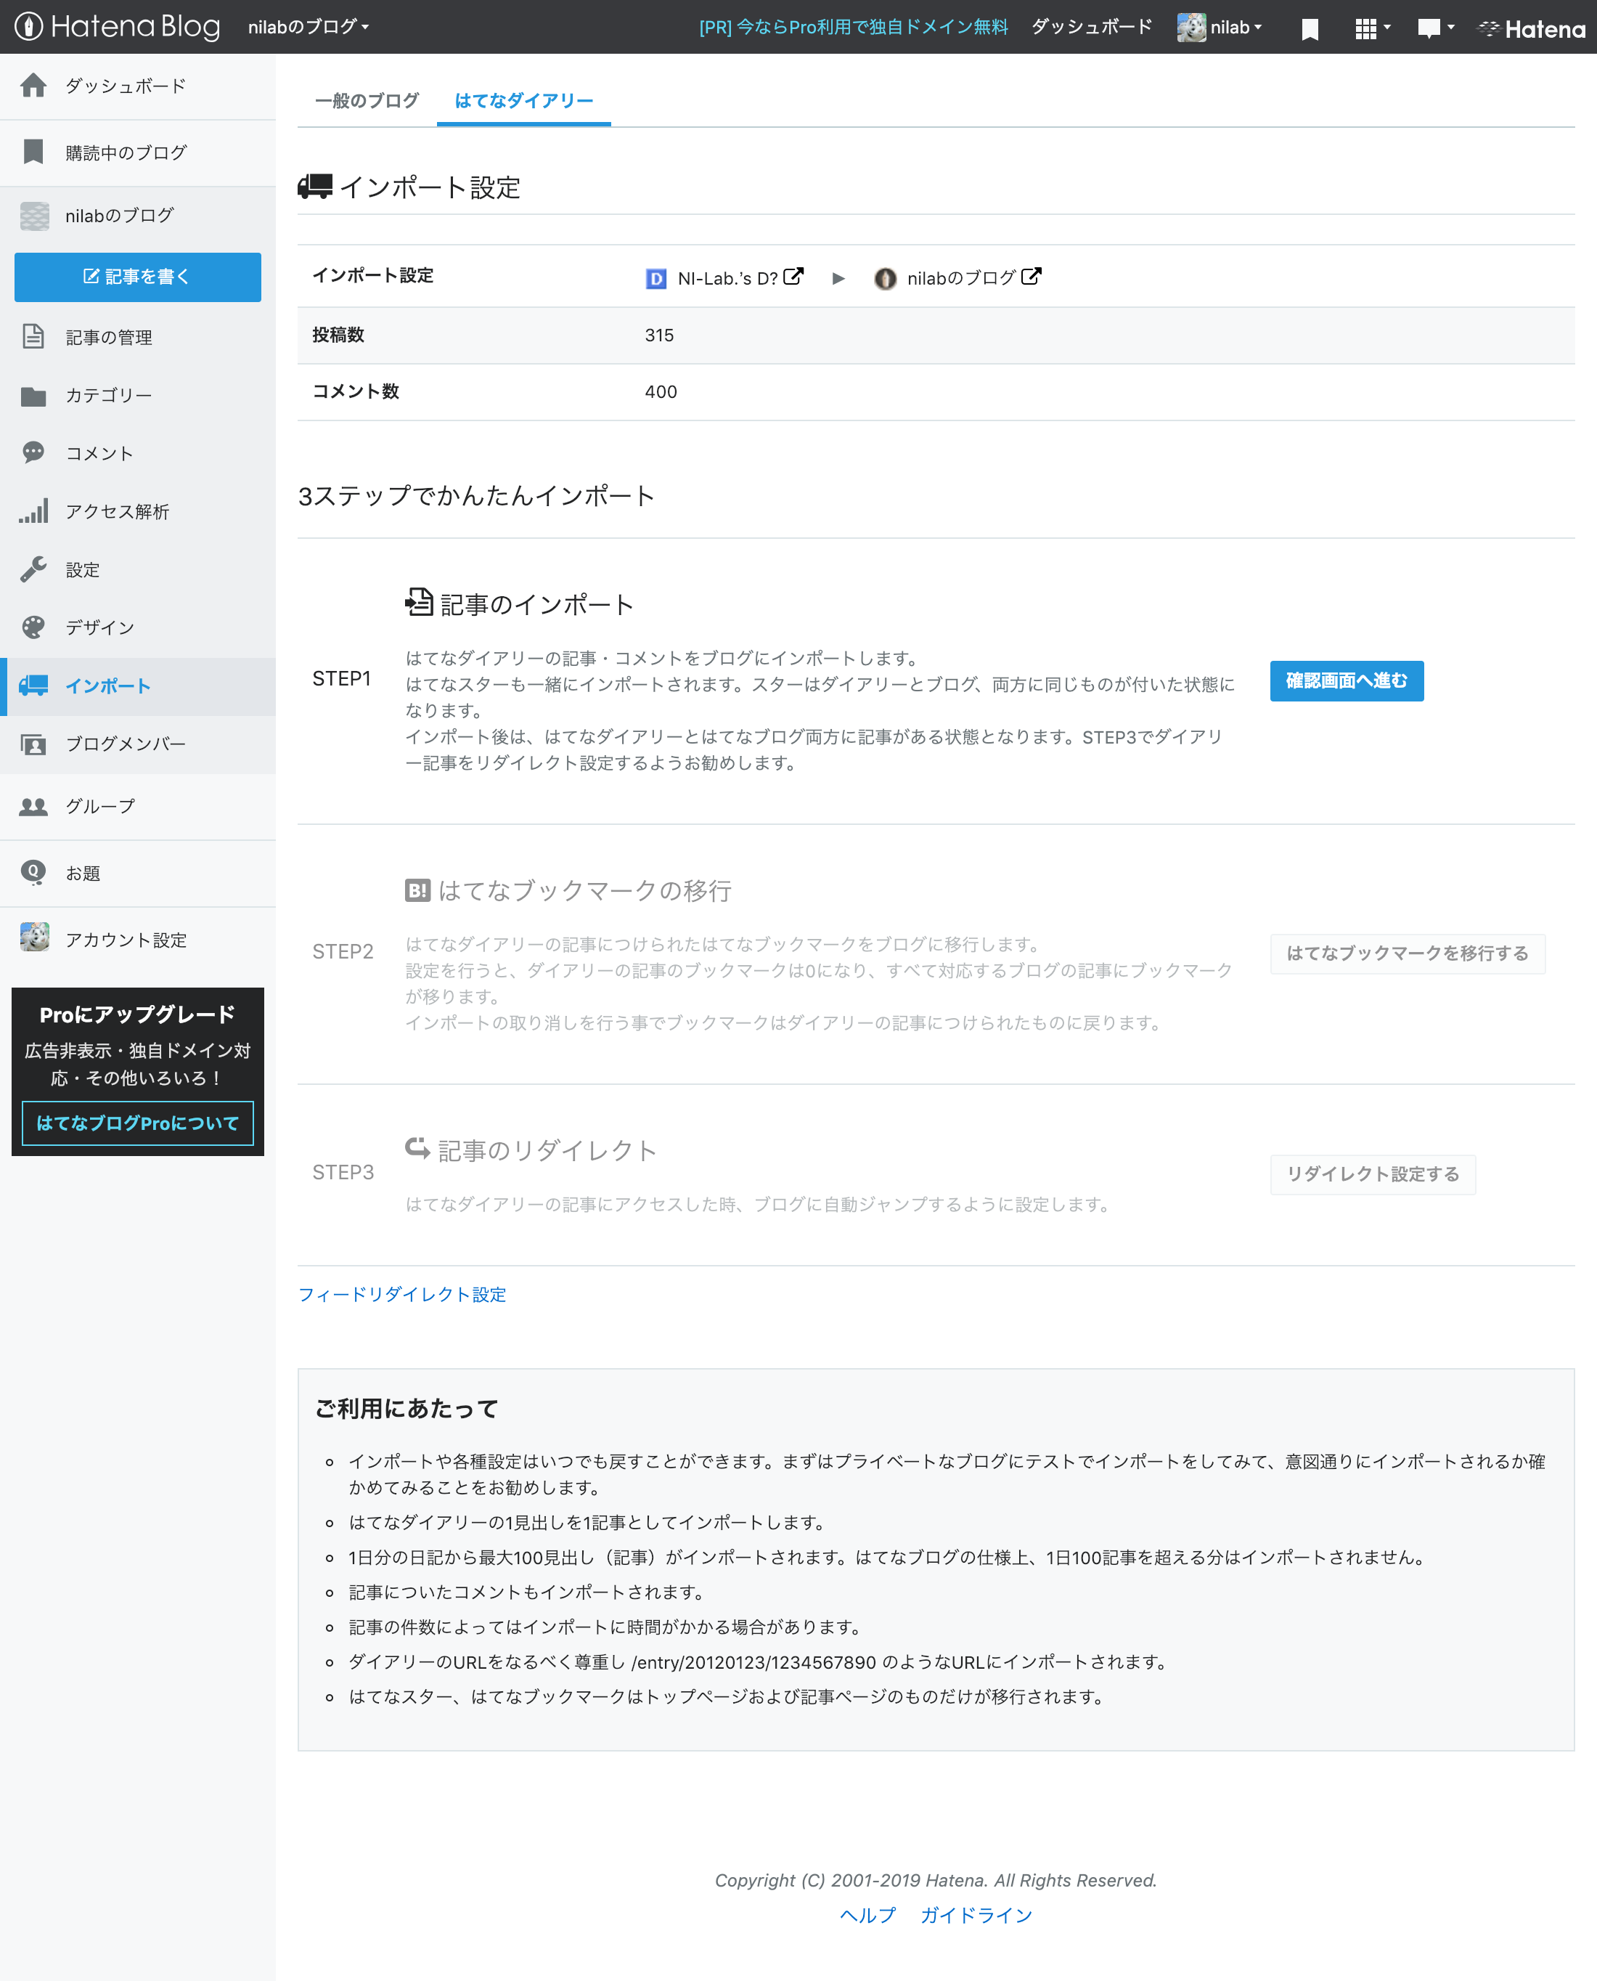Screen dimensions: 1597x1981
Task: Click the コメント数 value 400
Action: pyautogui.click(x=661, y=392)
